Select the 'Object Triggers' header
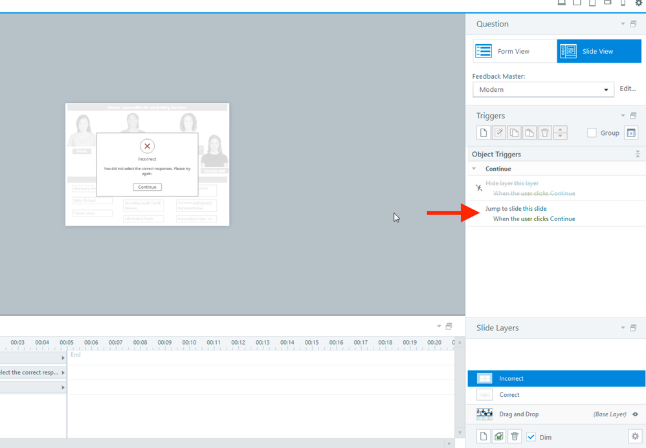The height and width of the screenshot is (448, 646). click(x=496, y=155)
